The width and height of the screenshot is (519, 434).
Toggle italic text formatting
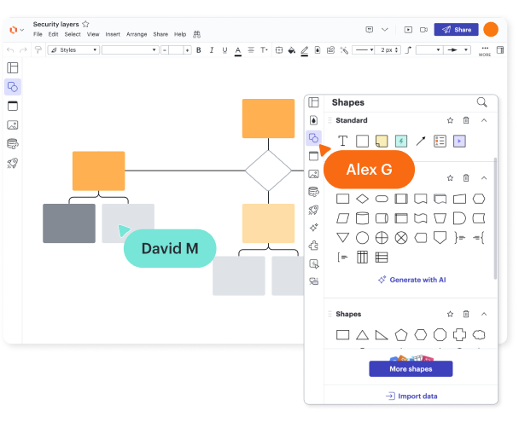pyautogui.click(x=212, y=50)
